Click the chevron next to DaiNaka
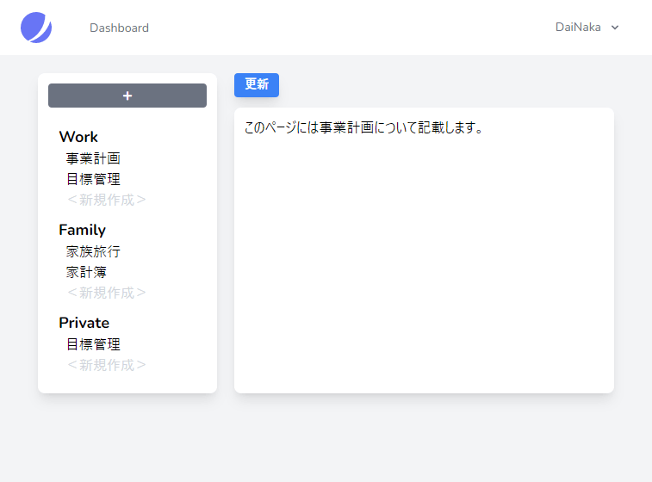Image resolution: width=652 pixels, height=482 pixels. [x=615, y=28]
